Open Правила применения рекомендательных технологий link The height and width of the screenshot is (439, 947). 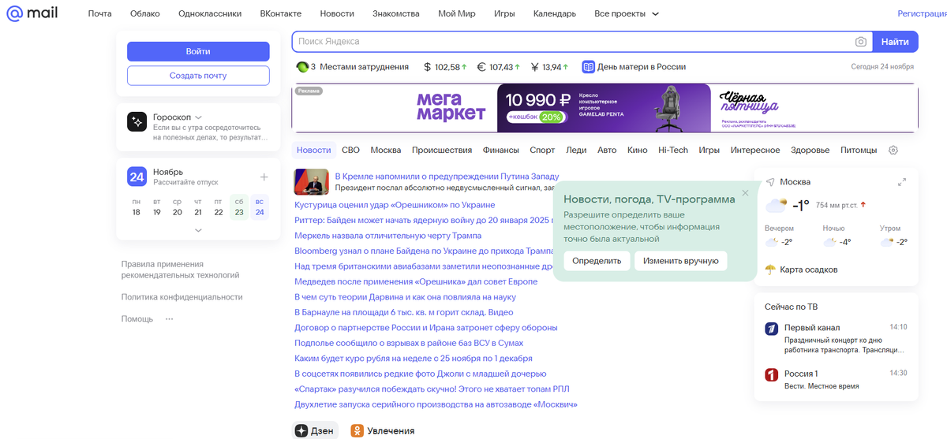180,270
